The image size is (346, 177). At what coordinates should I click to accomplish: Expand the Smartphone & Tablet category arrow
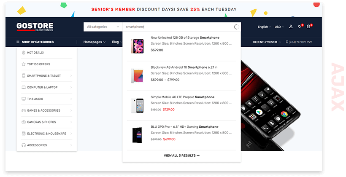[x=71, y=76]
